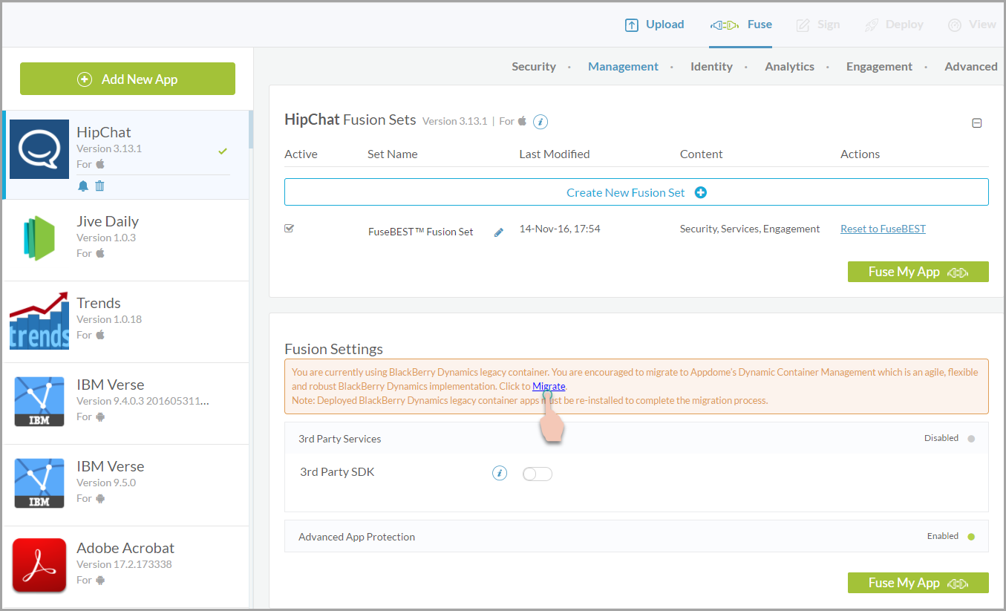Select the Adobe Acrobat app name
The image size is (1006, 611).
pos(125,548)
